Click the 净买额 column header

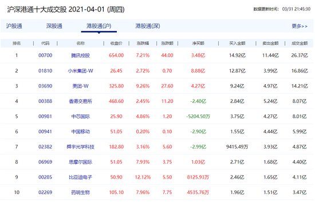pos(198,43)
